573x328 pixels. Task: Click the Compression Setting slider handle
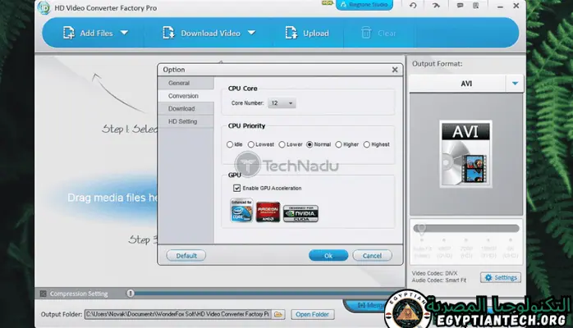pos(131,294)
